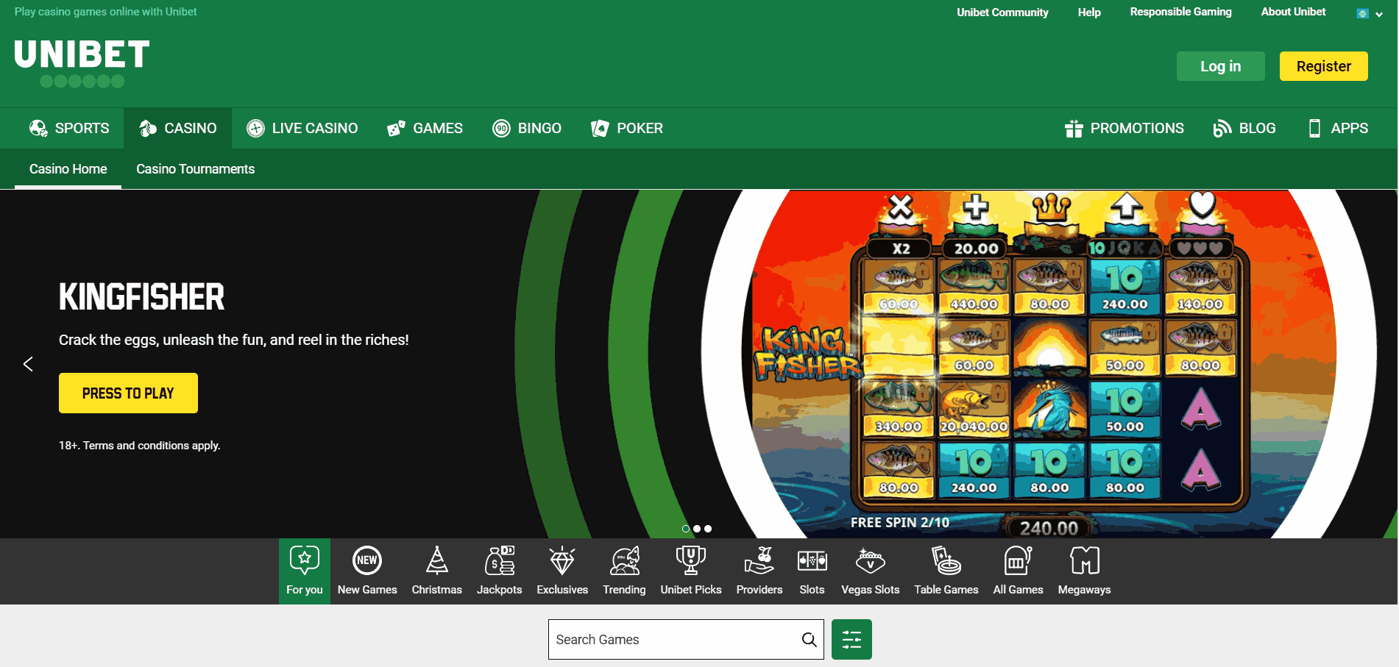This screenshot has height=667, width=1399.
Task: Open the language selection dropdown
Action: tap(1369, 13)
